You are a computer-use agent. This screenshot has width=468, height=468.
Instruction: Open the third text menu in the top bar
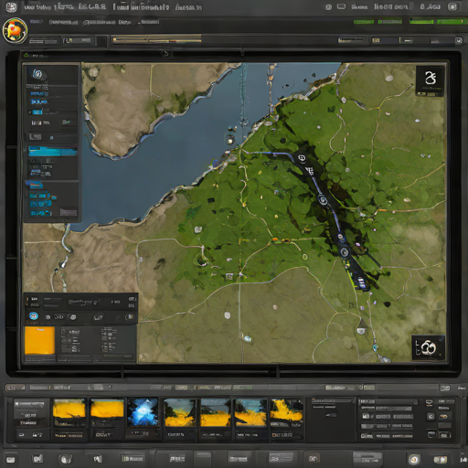point(92,6)
